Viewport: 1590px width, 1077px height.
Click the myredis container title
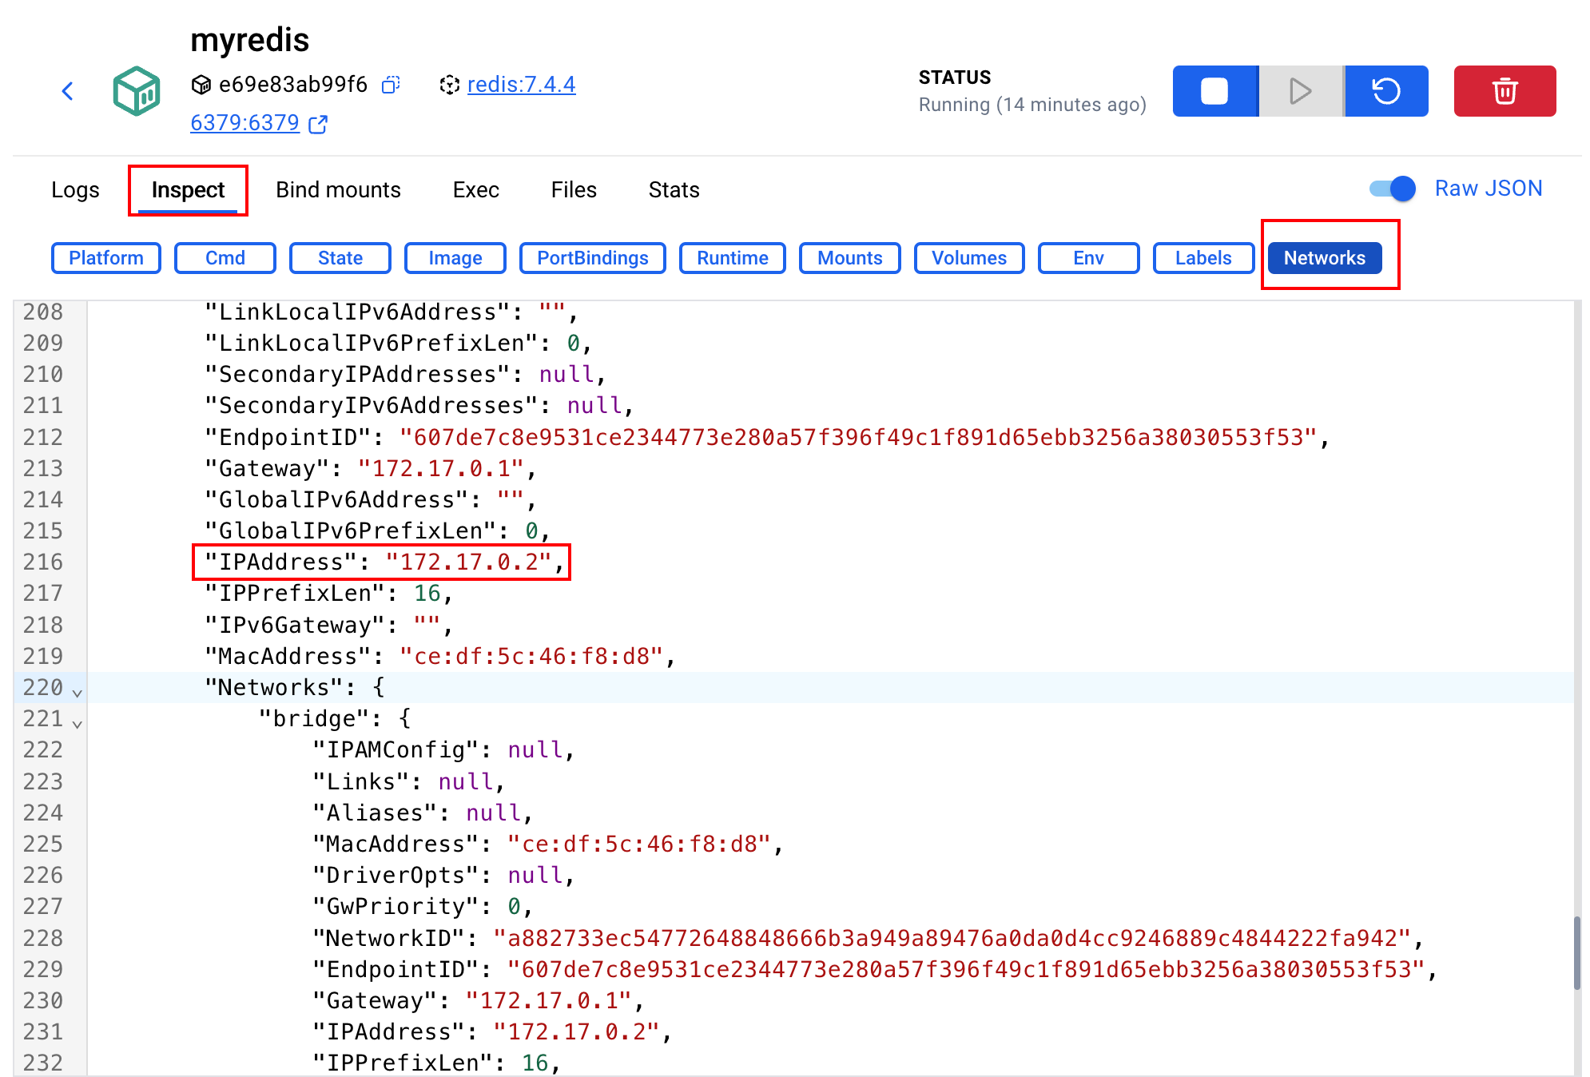(250, 40)
